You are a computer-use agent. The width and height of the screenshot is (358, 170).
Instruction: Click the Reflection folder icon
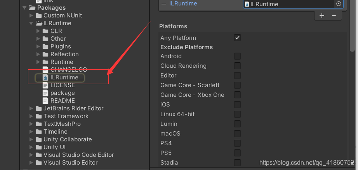coord(46,54)
